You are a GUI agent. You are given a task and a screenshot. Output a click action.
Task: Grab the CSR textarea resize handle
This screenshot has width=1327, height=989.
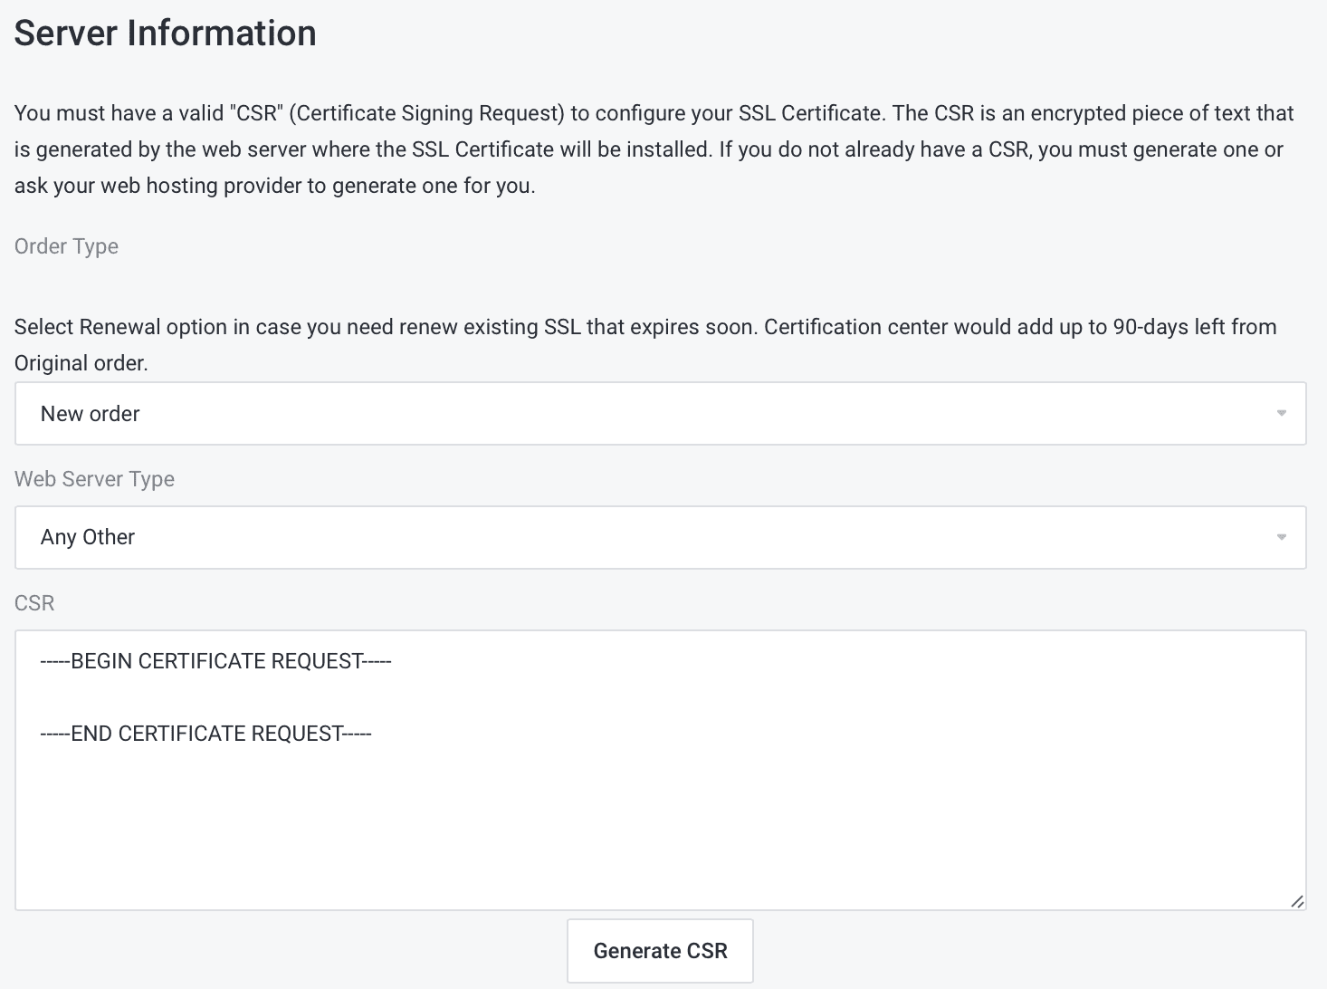pyautogui.click(x=1296, y=901)
